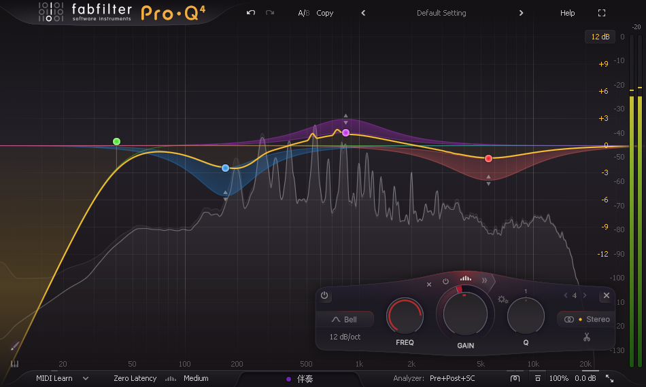Screen dimensions: 646x387
Task: Toggle A/B comparison state
Action: click(303, 13)
